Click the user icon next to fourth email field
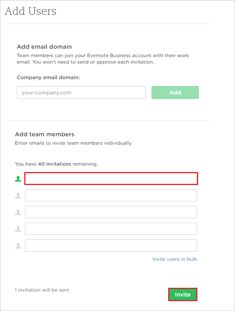 [18, 229]
